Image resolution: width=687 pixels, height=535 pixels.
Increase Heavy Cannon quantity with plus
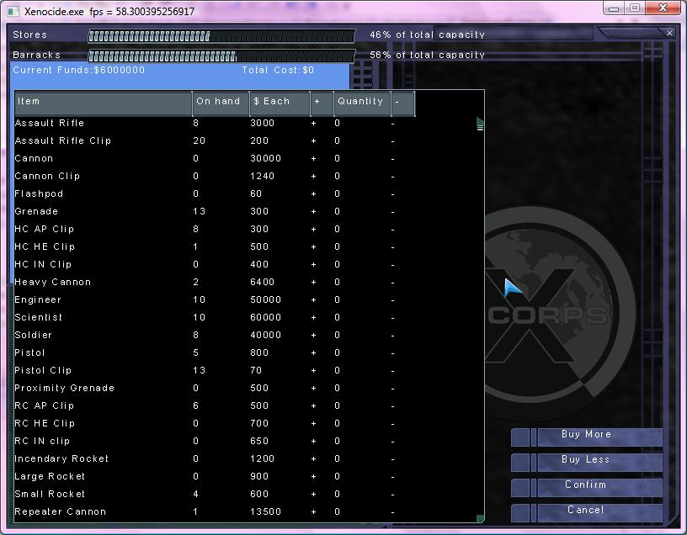(314, 283)
